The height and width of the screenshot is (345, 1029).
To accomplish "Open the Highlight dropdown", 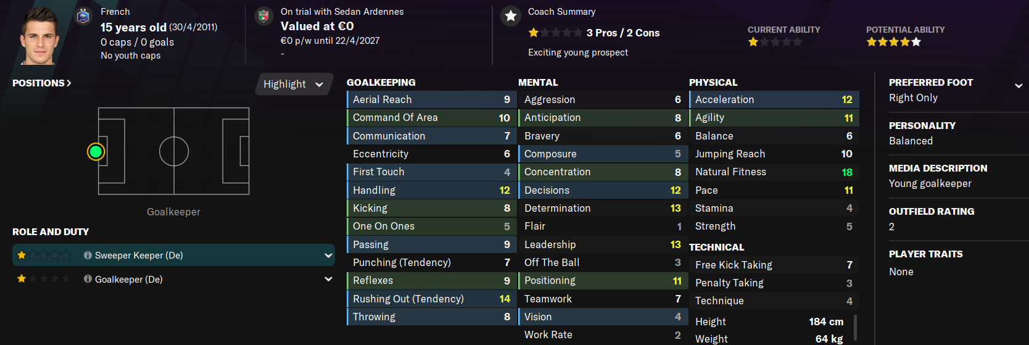I will coord(294,84).
